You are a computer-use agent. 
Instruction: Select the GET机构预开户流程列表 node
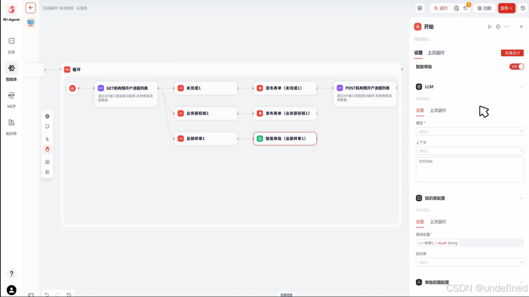coord(126,94)
